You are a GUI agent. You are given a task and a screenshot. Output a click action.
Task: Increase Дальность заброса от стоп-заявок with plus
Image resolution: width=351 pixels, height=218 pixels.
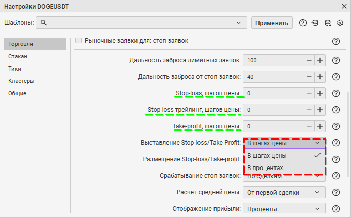tap(320, 77)
